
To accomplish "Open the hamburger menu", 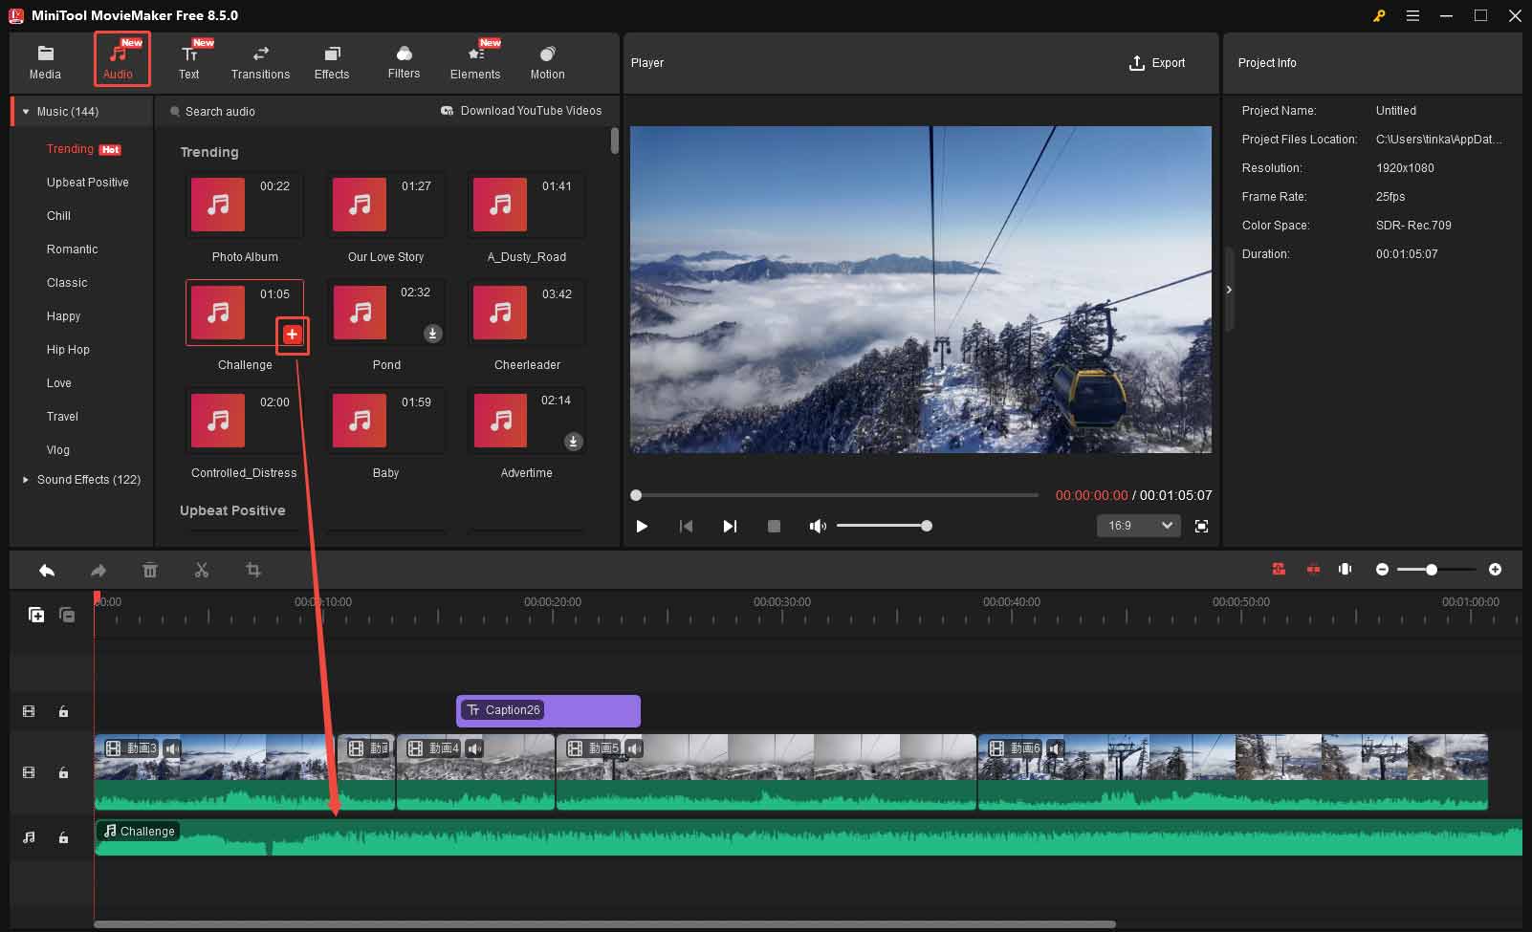I will click(1412, 15).
